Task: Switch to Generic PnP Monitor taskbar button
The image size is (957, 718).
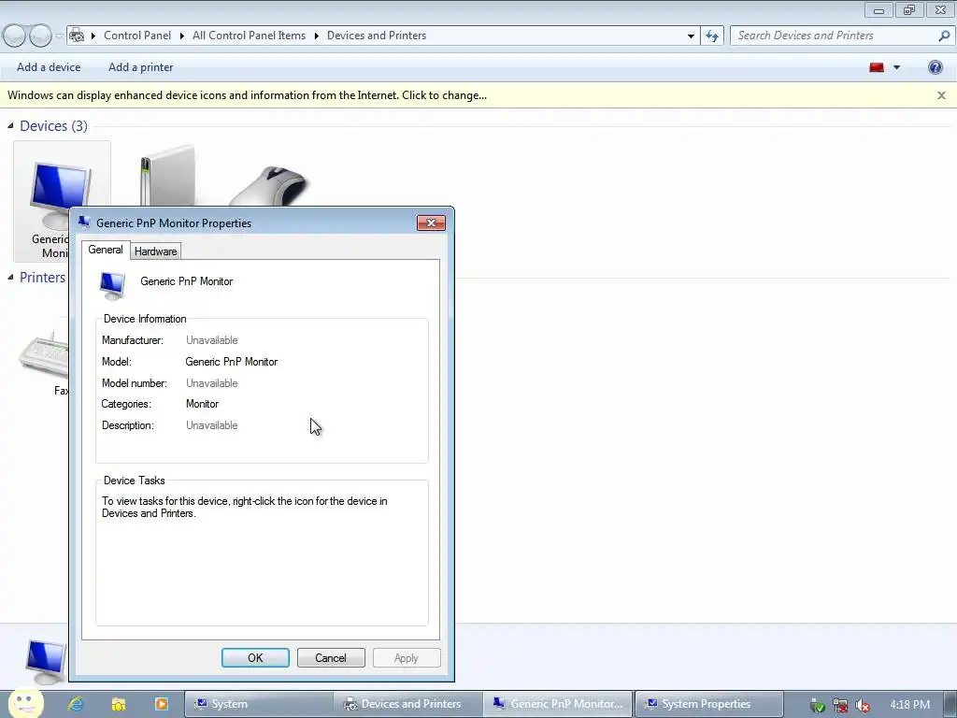Action: click(x=559, y=704)
